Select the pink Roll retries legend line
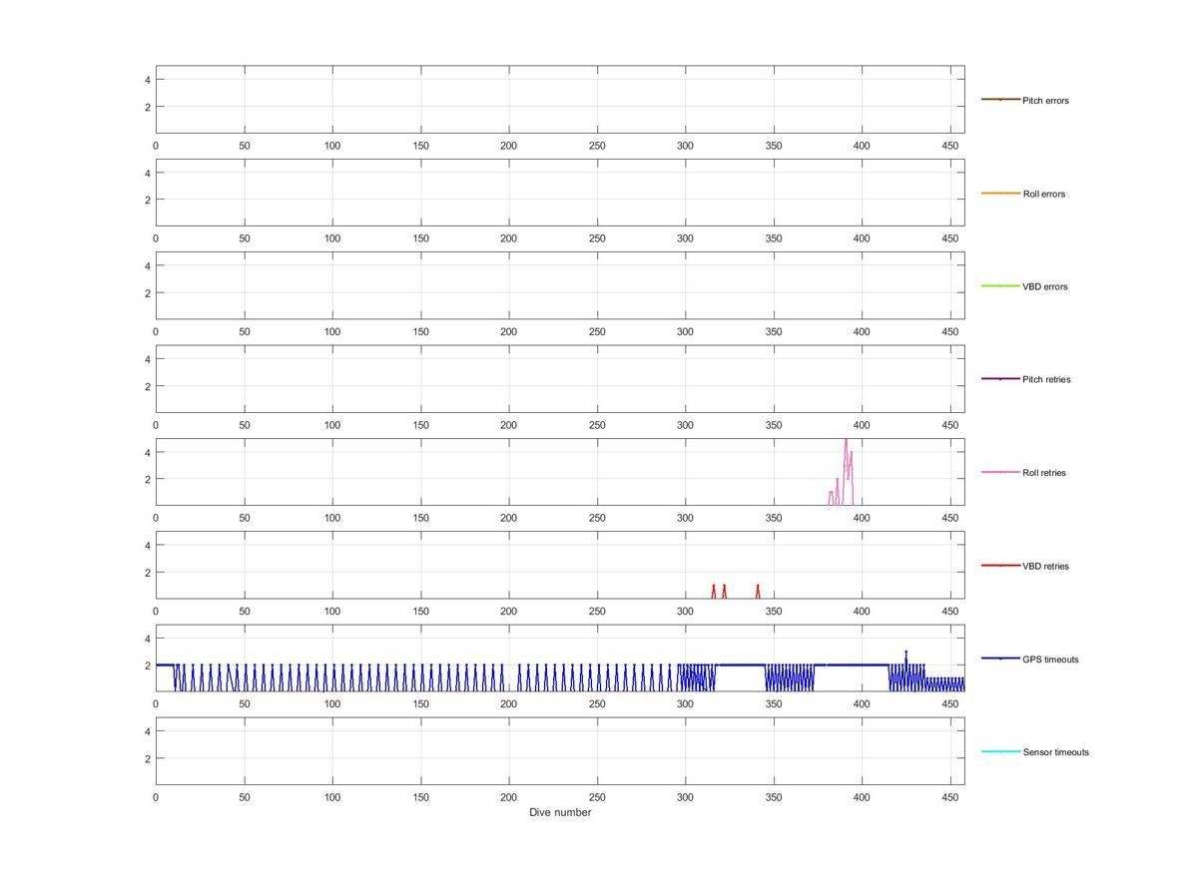 coord(1000,472)
